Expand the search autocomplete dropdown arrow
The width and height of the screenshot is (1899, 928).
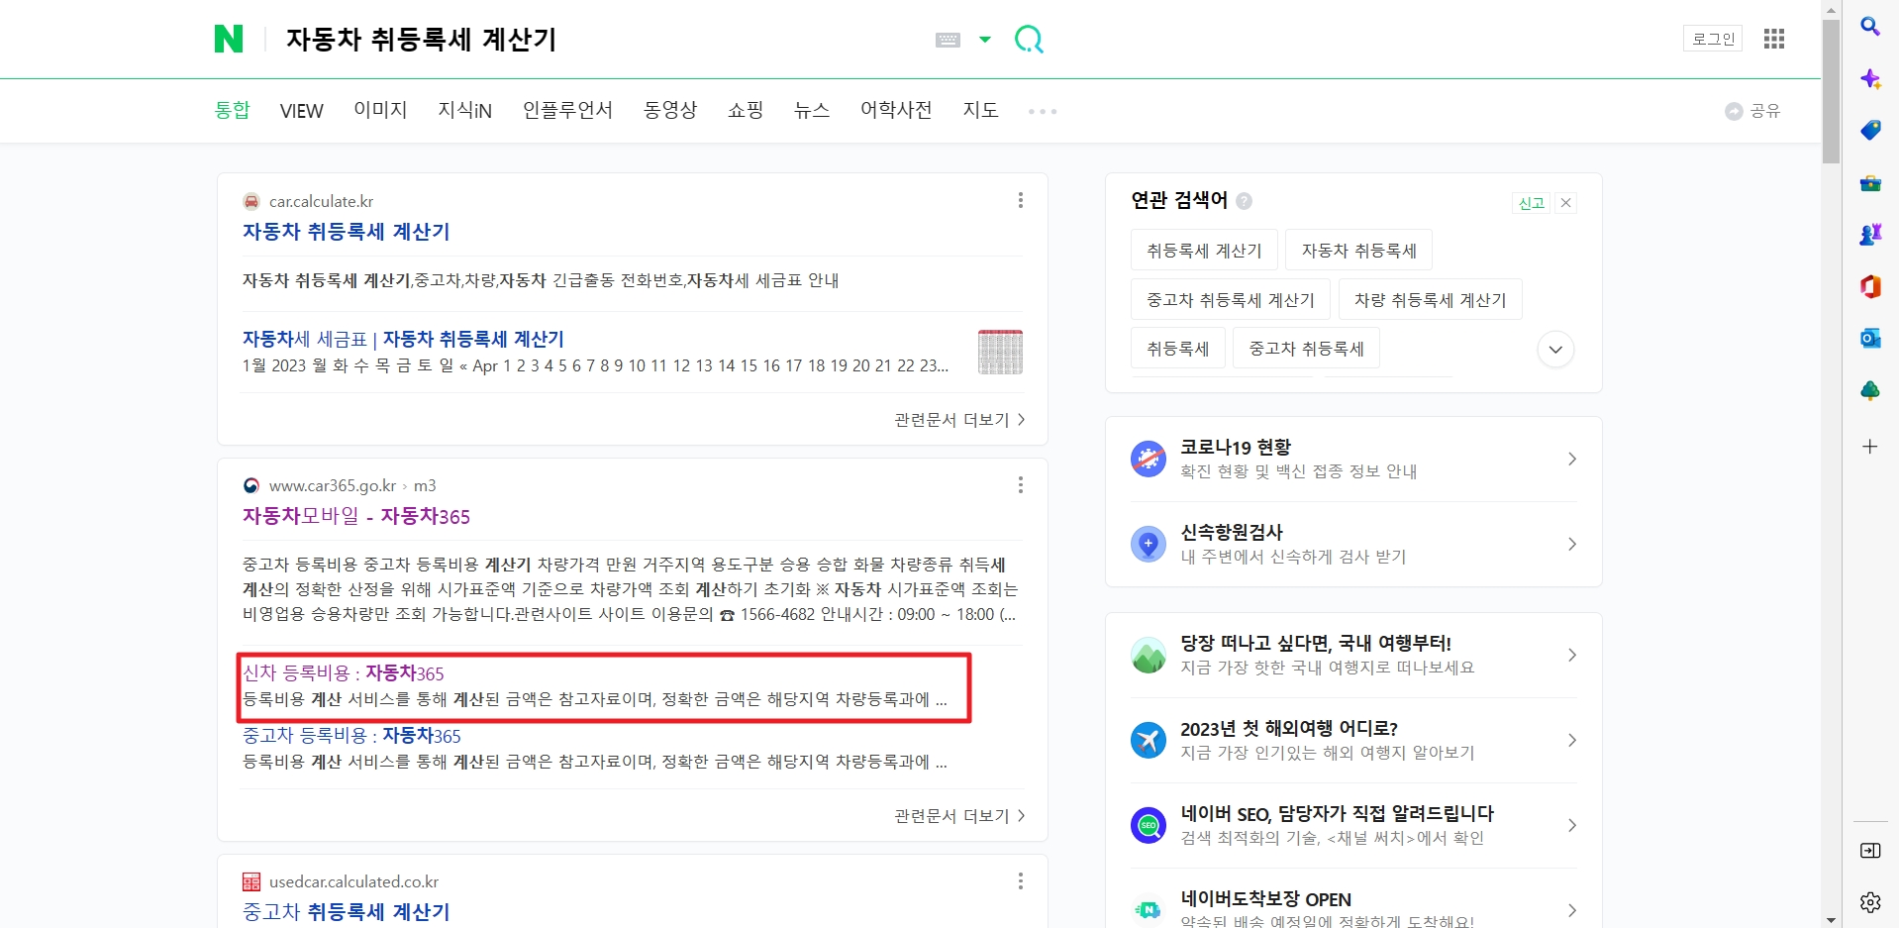985,40
